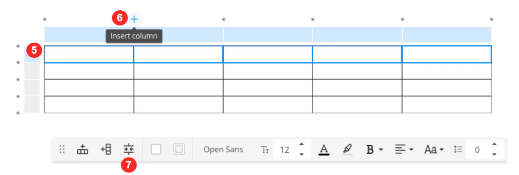Viewport: 519px width, 175px height.
Task: Click the top-right cell of the table
Action: [446, 54]
